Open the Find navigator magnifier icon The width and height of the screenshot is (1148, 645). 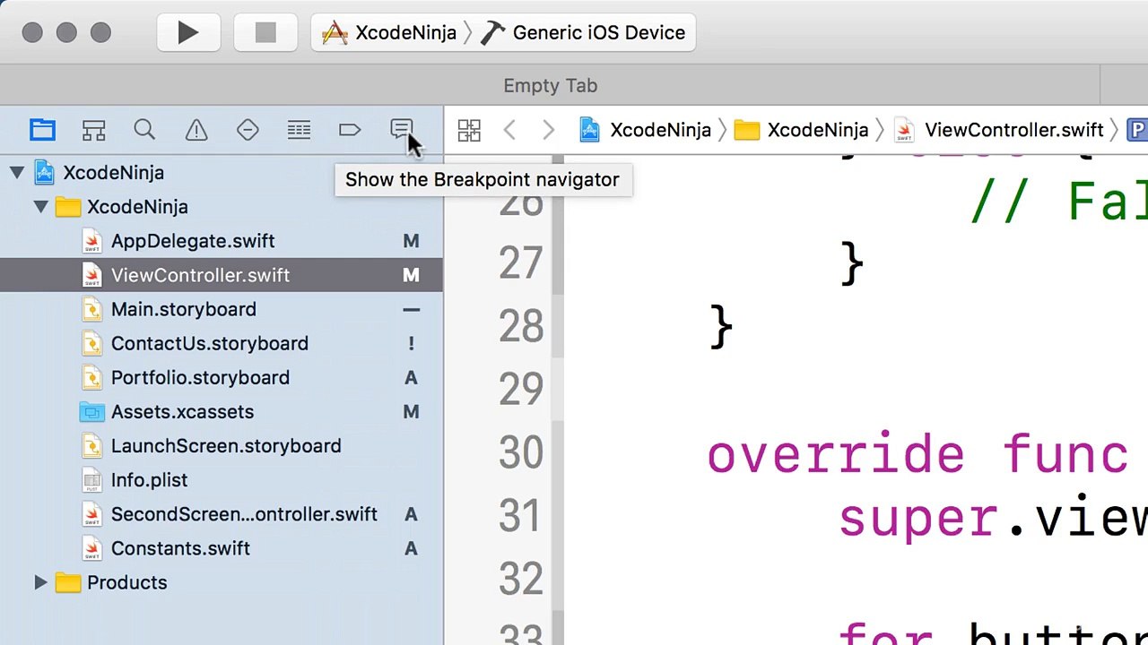[144, 130]
